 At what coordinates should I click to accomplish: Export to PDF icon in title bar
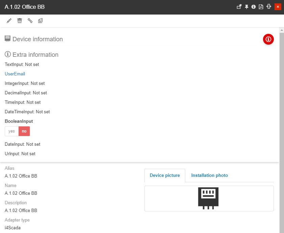click(x=261, y=7)
